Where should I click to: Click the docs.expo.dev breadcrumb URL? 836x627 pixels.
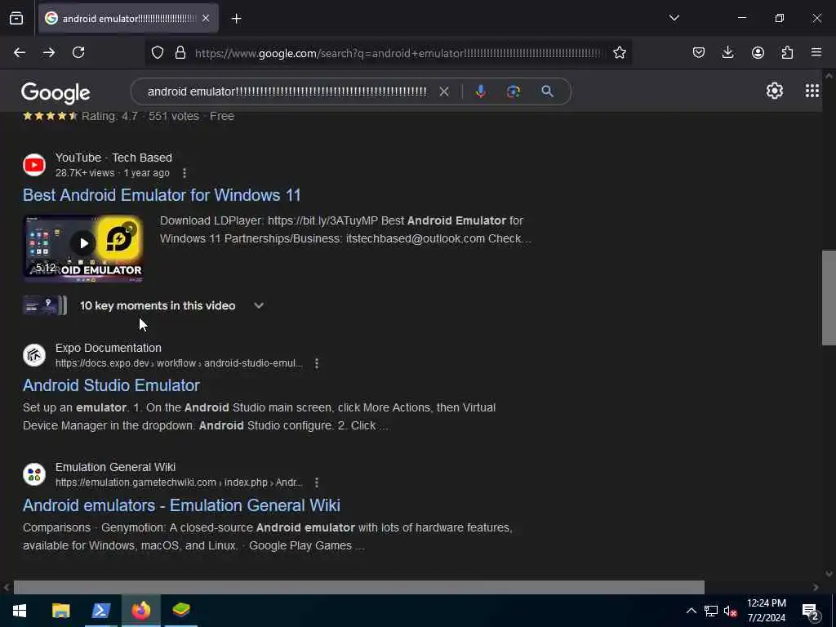179,363
